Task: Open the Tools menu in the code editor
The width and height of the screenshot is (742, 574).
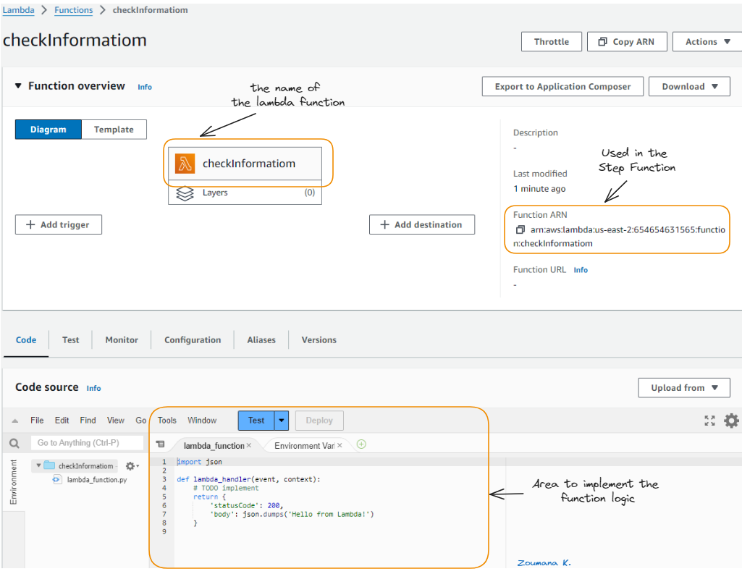Action: click(166, 420)
